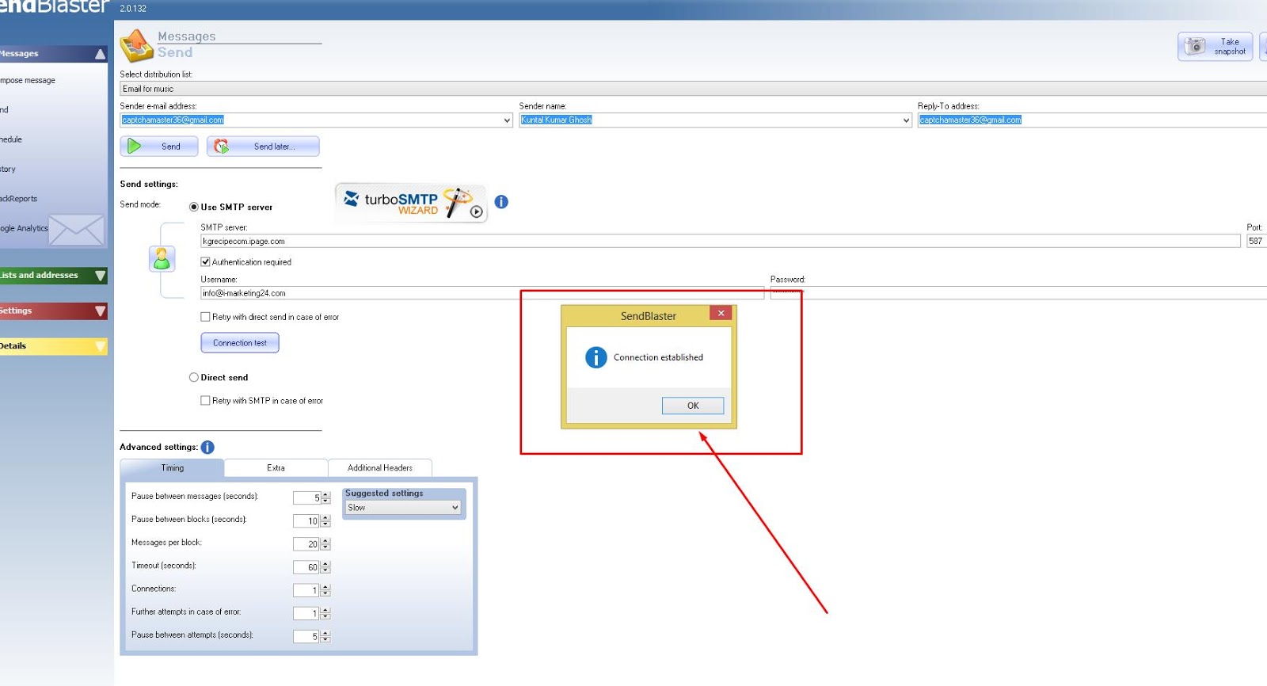Click the Send later button
The width and height of the screenshot is (1267, 686).
click(263, 147)
